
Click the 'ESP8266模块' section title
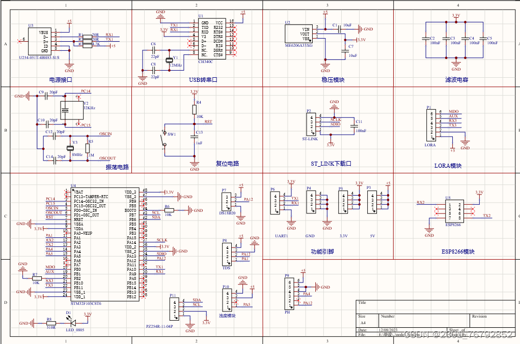tap(458, 252)
